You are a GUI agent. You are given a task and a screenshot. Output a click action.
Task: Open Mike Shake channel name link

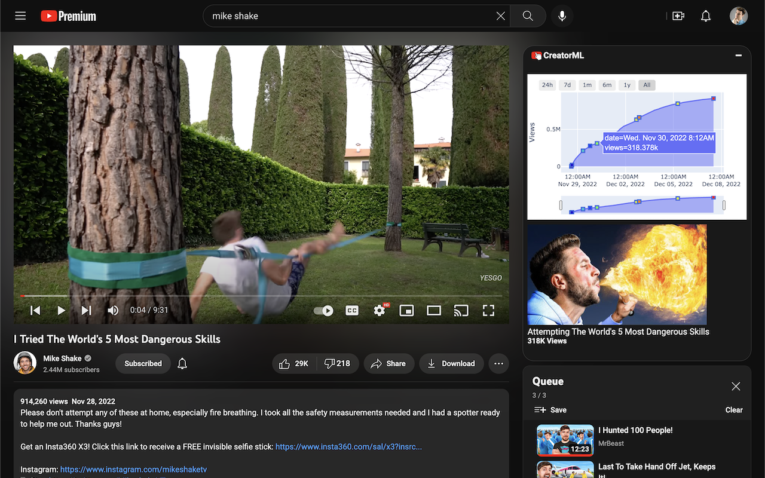click(x=62, y=358)
